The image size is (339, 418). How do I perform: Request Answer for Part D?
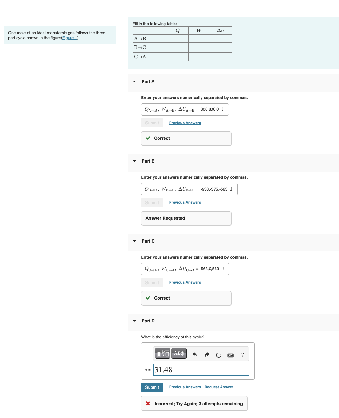(x=219, y=387)
